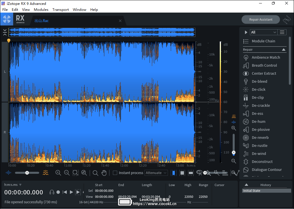Open the Edit menu
The image size is (294, 209).
tap(15, 9)
